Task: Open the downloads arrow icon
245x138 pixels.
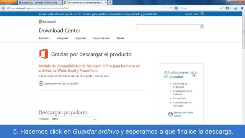Action: tap(236, 8)
